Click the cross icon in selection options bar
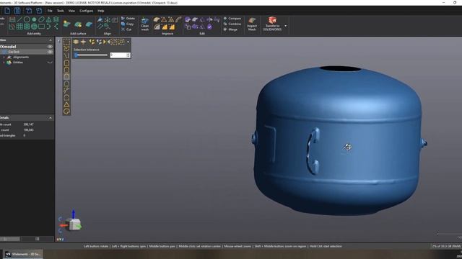 84,42
